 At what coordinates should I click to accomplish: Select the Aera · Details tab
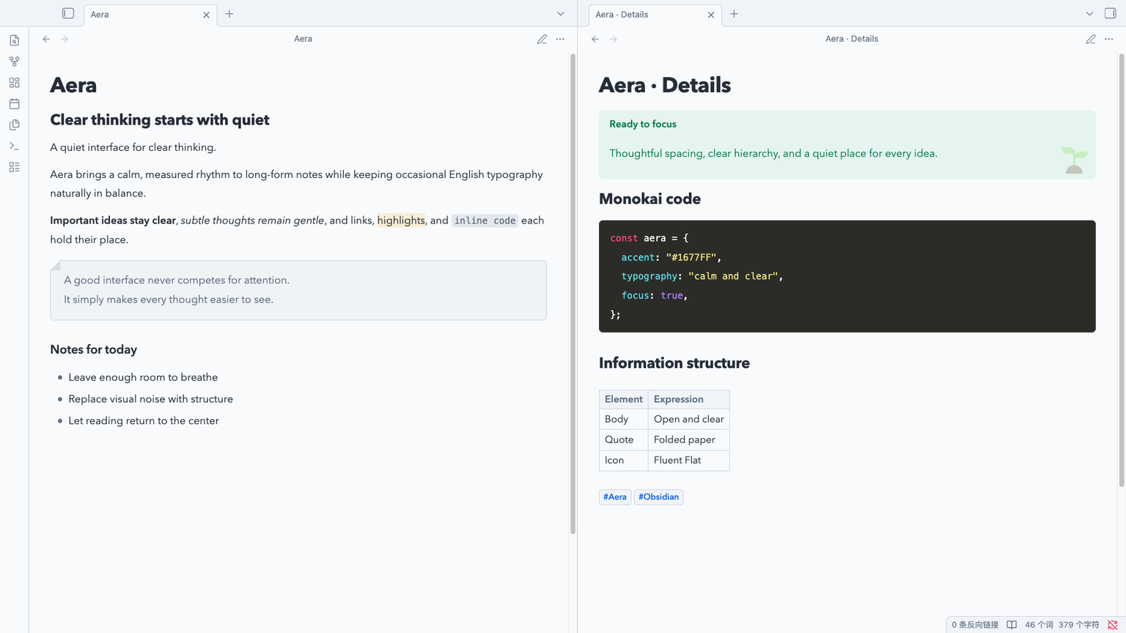tap(655, 15)
